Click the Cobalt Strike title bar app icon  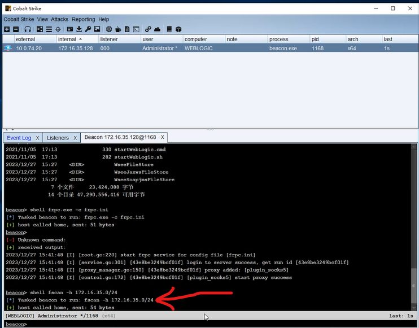coord(8,8)
